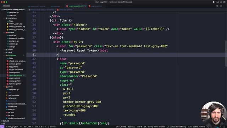Open lenslocked-casts.cod... workspace file
Viewport: 227px width, 128px height.
tap(17, 104)
